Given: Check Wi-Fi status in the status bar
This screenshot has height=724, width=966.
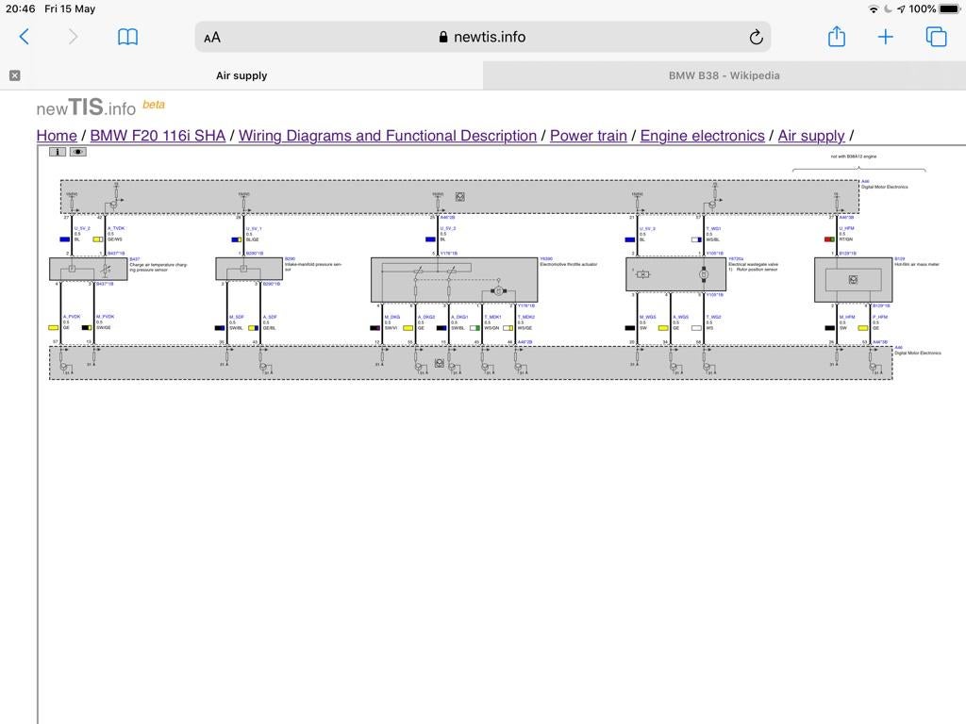Looking at the screenshot, I should click(x=874, y=8).
